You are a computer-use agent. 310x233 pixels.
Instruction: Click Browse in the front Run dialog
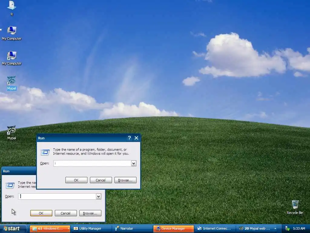(x=125, y=180)
